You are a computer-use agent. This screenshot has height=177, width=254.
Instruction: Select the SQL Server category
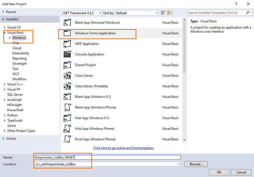pyautogui.click(x=15, y=94)
